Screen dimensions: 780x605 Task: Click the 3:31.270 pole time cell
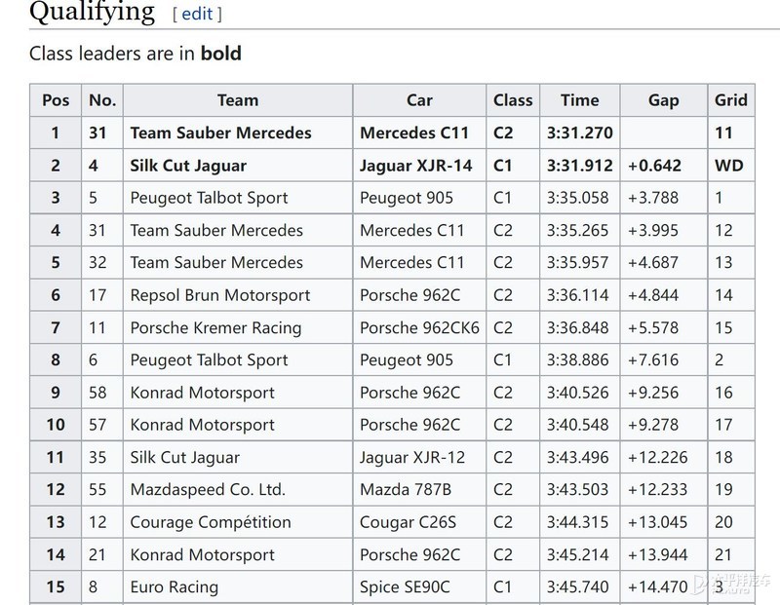[x=579, y=132]
